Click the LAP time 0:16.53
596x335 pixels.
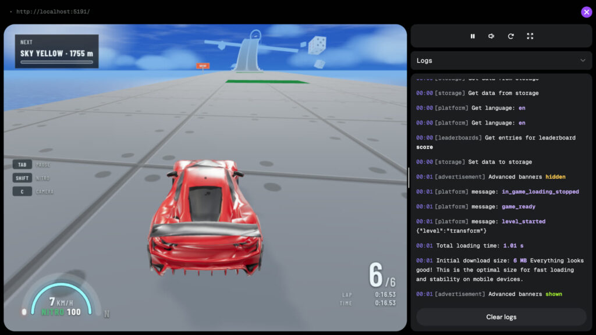coord(385,294)
